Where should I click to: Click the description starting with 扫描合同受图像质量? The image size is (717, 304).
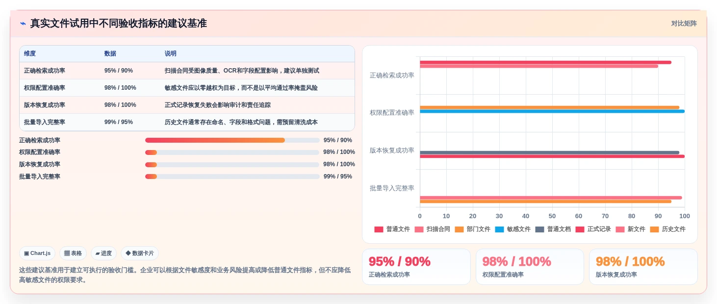(242, 71)
